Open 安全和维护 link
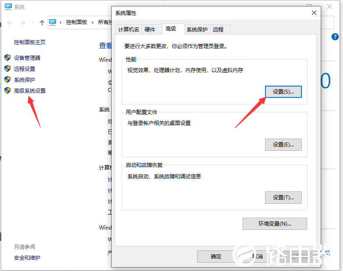Image resolution: width=343 pixels, height=271 pixels. coord(27,258)
